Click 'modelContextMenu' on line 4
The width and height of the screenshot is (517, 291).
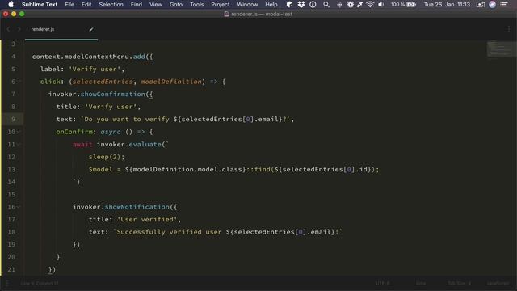[x=97, y=57]
